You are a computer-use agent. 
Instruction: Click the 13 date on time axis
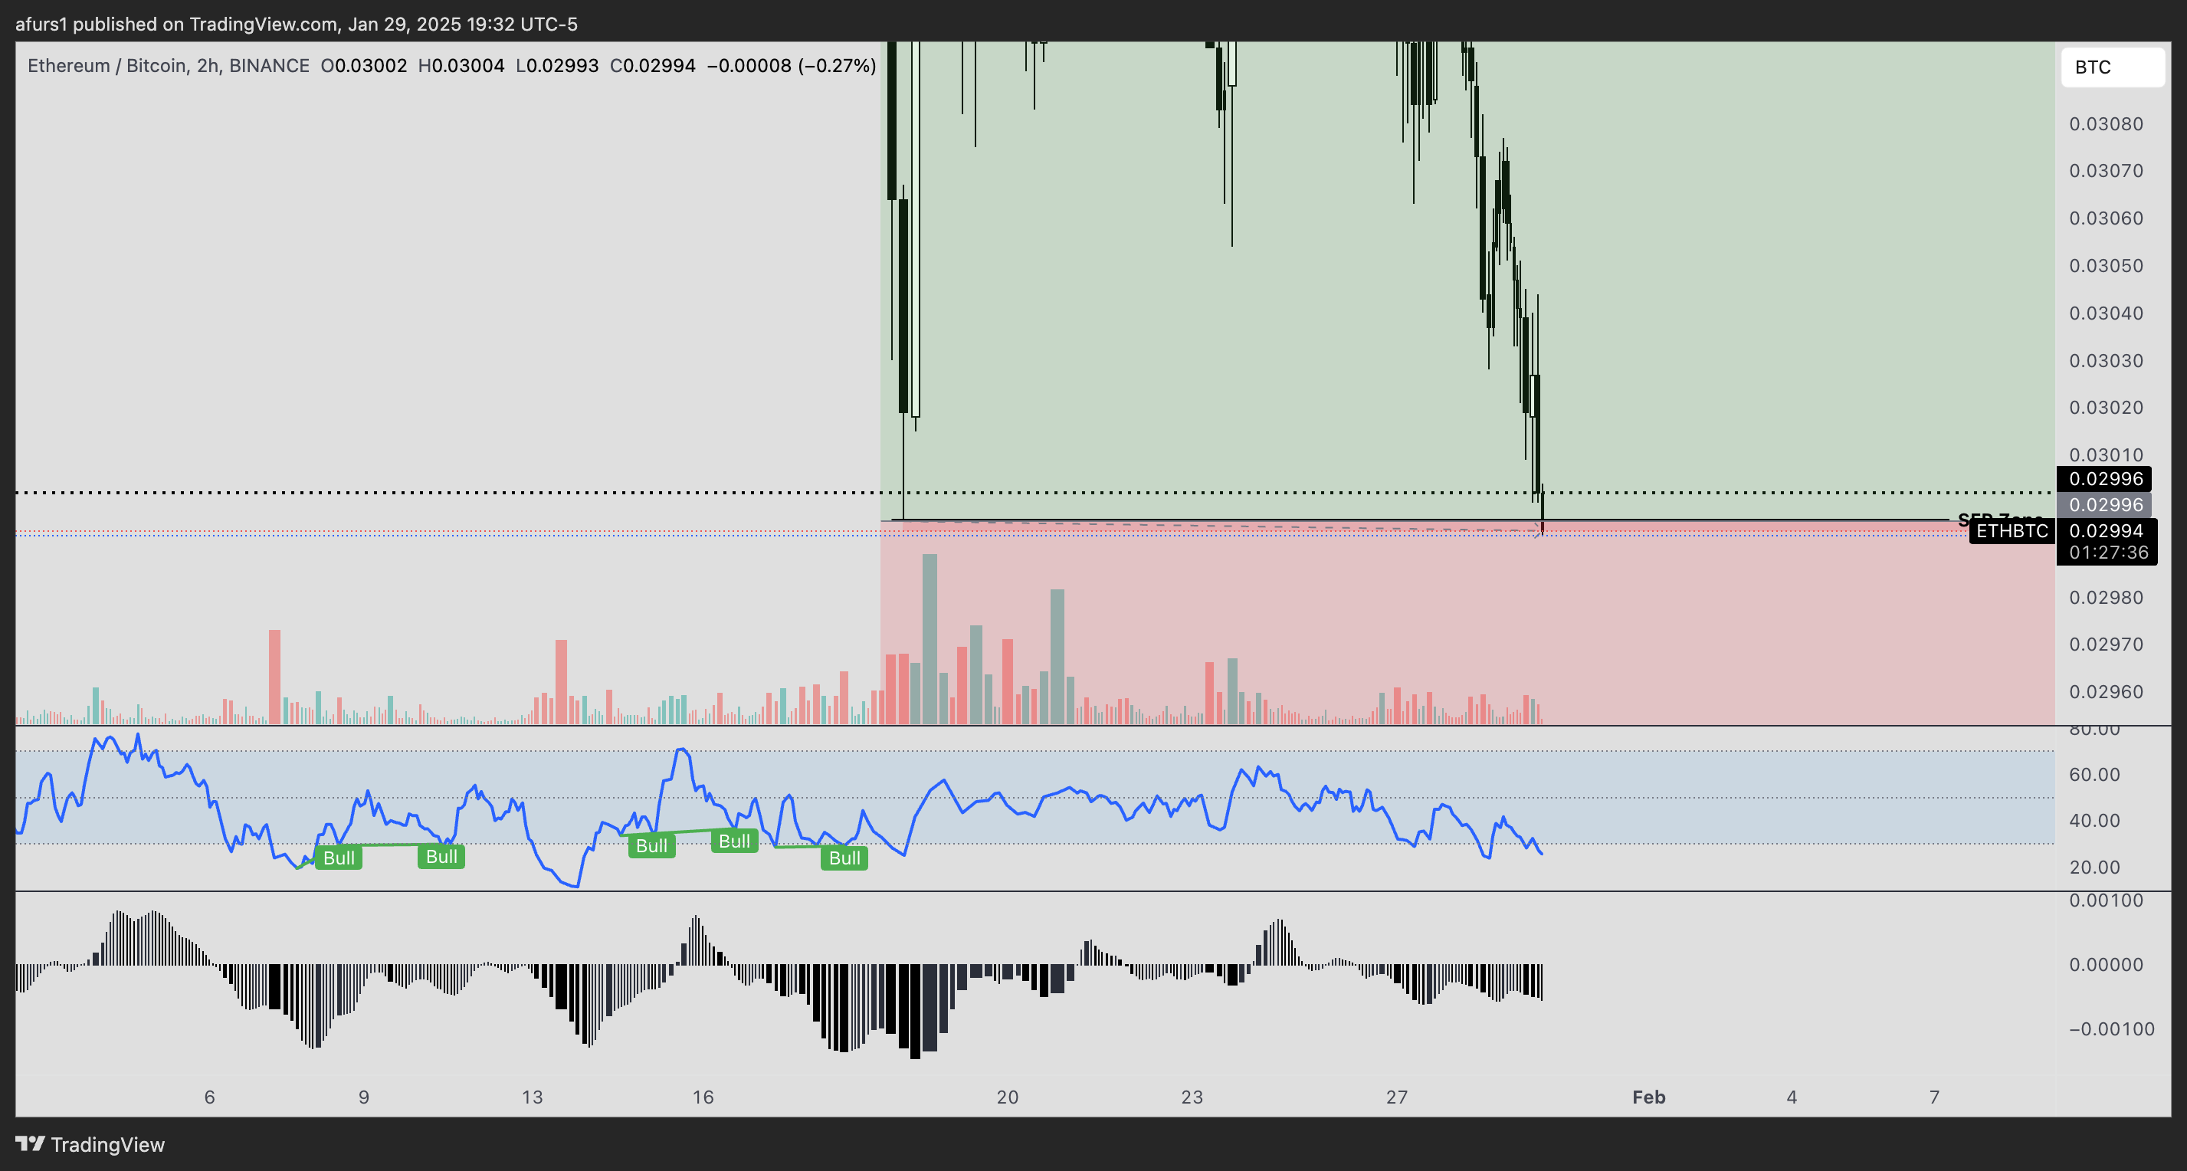(x=533, y=1097)
